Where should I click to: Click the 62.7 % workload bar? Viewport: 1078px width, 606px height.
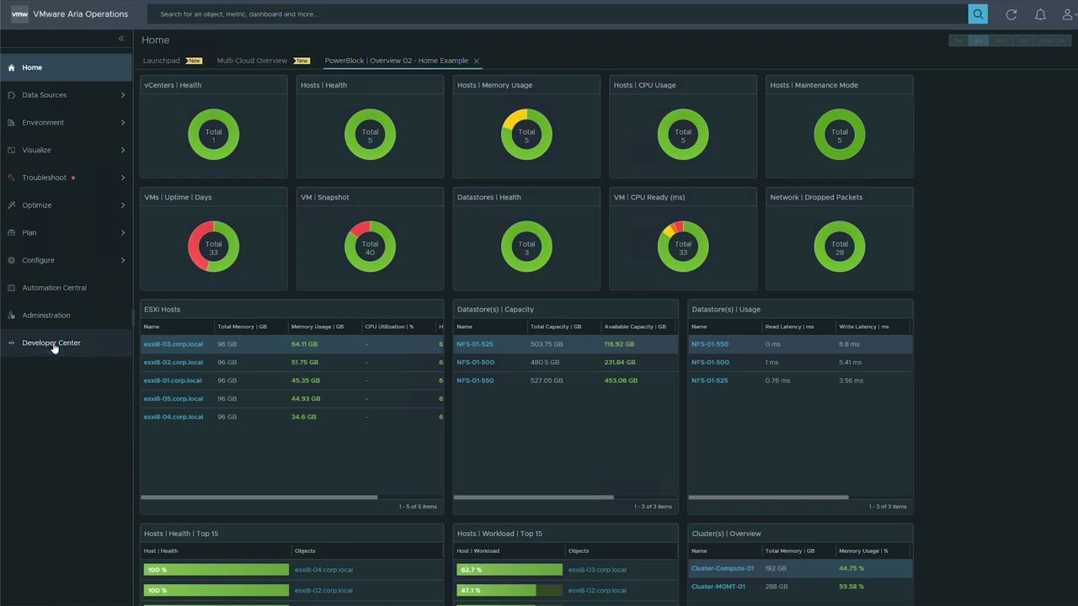click(510, 570)
